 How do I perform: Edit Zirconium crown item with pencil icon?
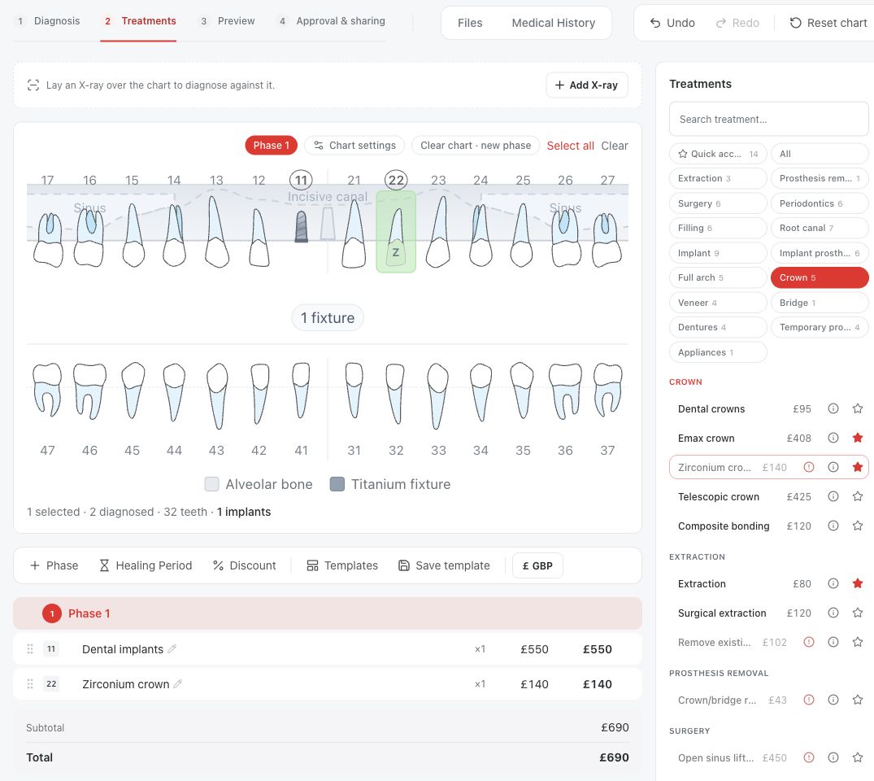[178, 684]
